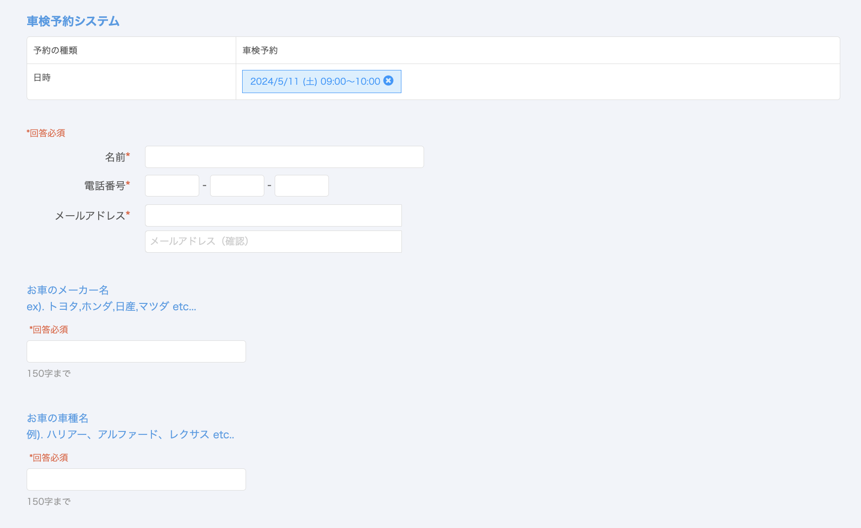Click the 名前 field label
Viewport: 861px width, 528px height.
[115, 157]
